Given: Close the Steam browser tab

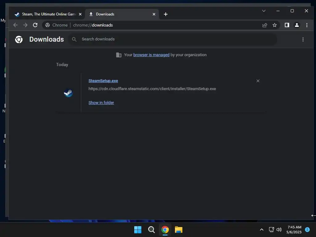Looking at the screenshot, I should point(80,14).
